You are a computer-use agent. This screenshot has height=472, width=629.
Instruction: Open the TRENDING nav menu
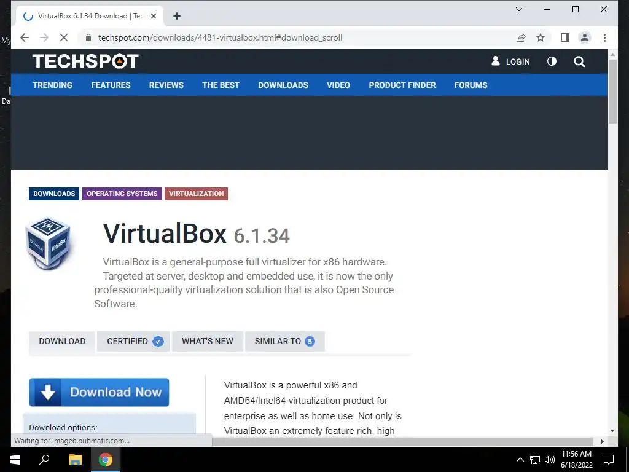pyautogui.click(x=53, y=85)
